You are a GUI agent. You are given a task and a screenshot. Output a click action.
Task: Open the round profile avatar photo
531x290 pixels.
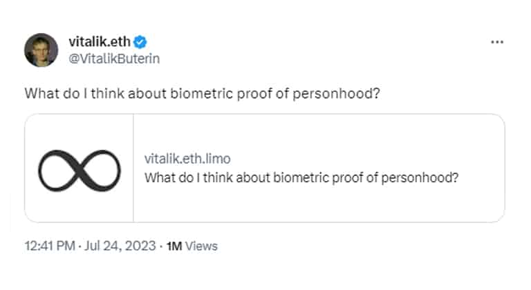[x=41, y=50]
